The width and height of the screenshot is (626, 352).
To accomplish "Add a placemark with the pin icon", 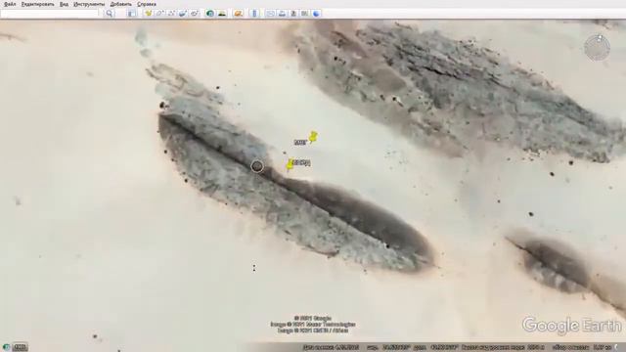I will 148,13.
